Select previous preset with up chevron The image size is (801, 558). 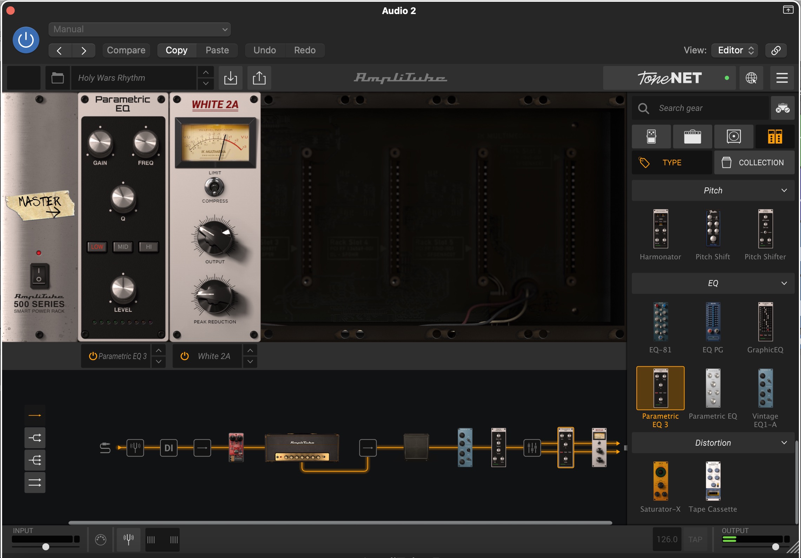pyautogui.click(x=206, y=72)
